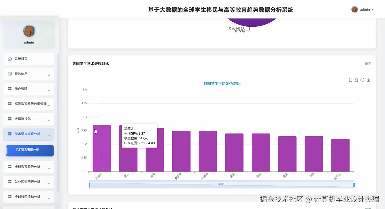Click the admin avatar in top header
Viewport: 385px width, 209px height.
[354, 9]
